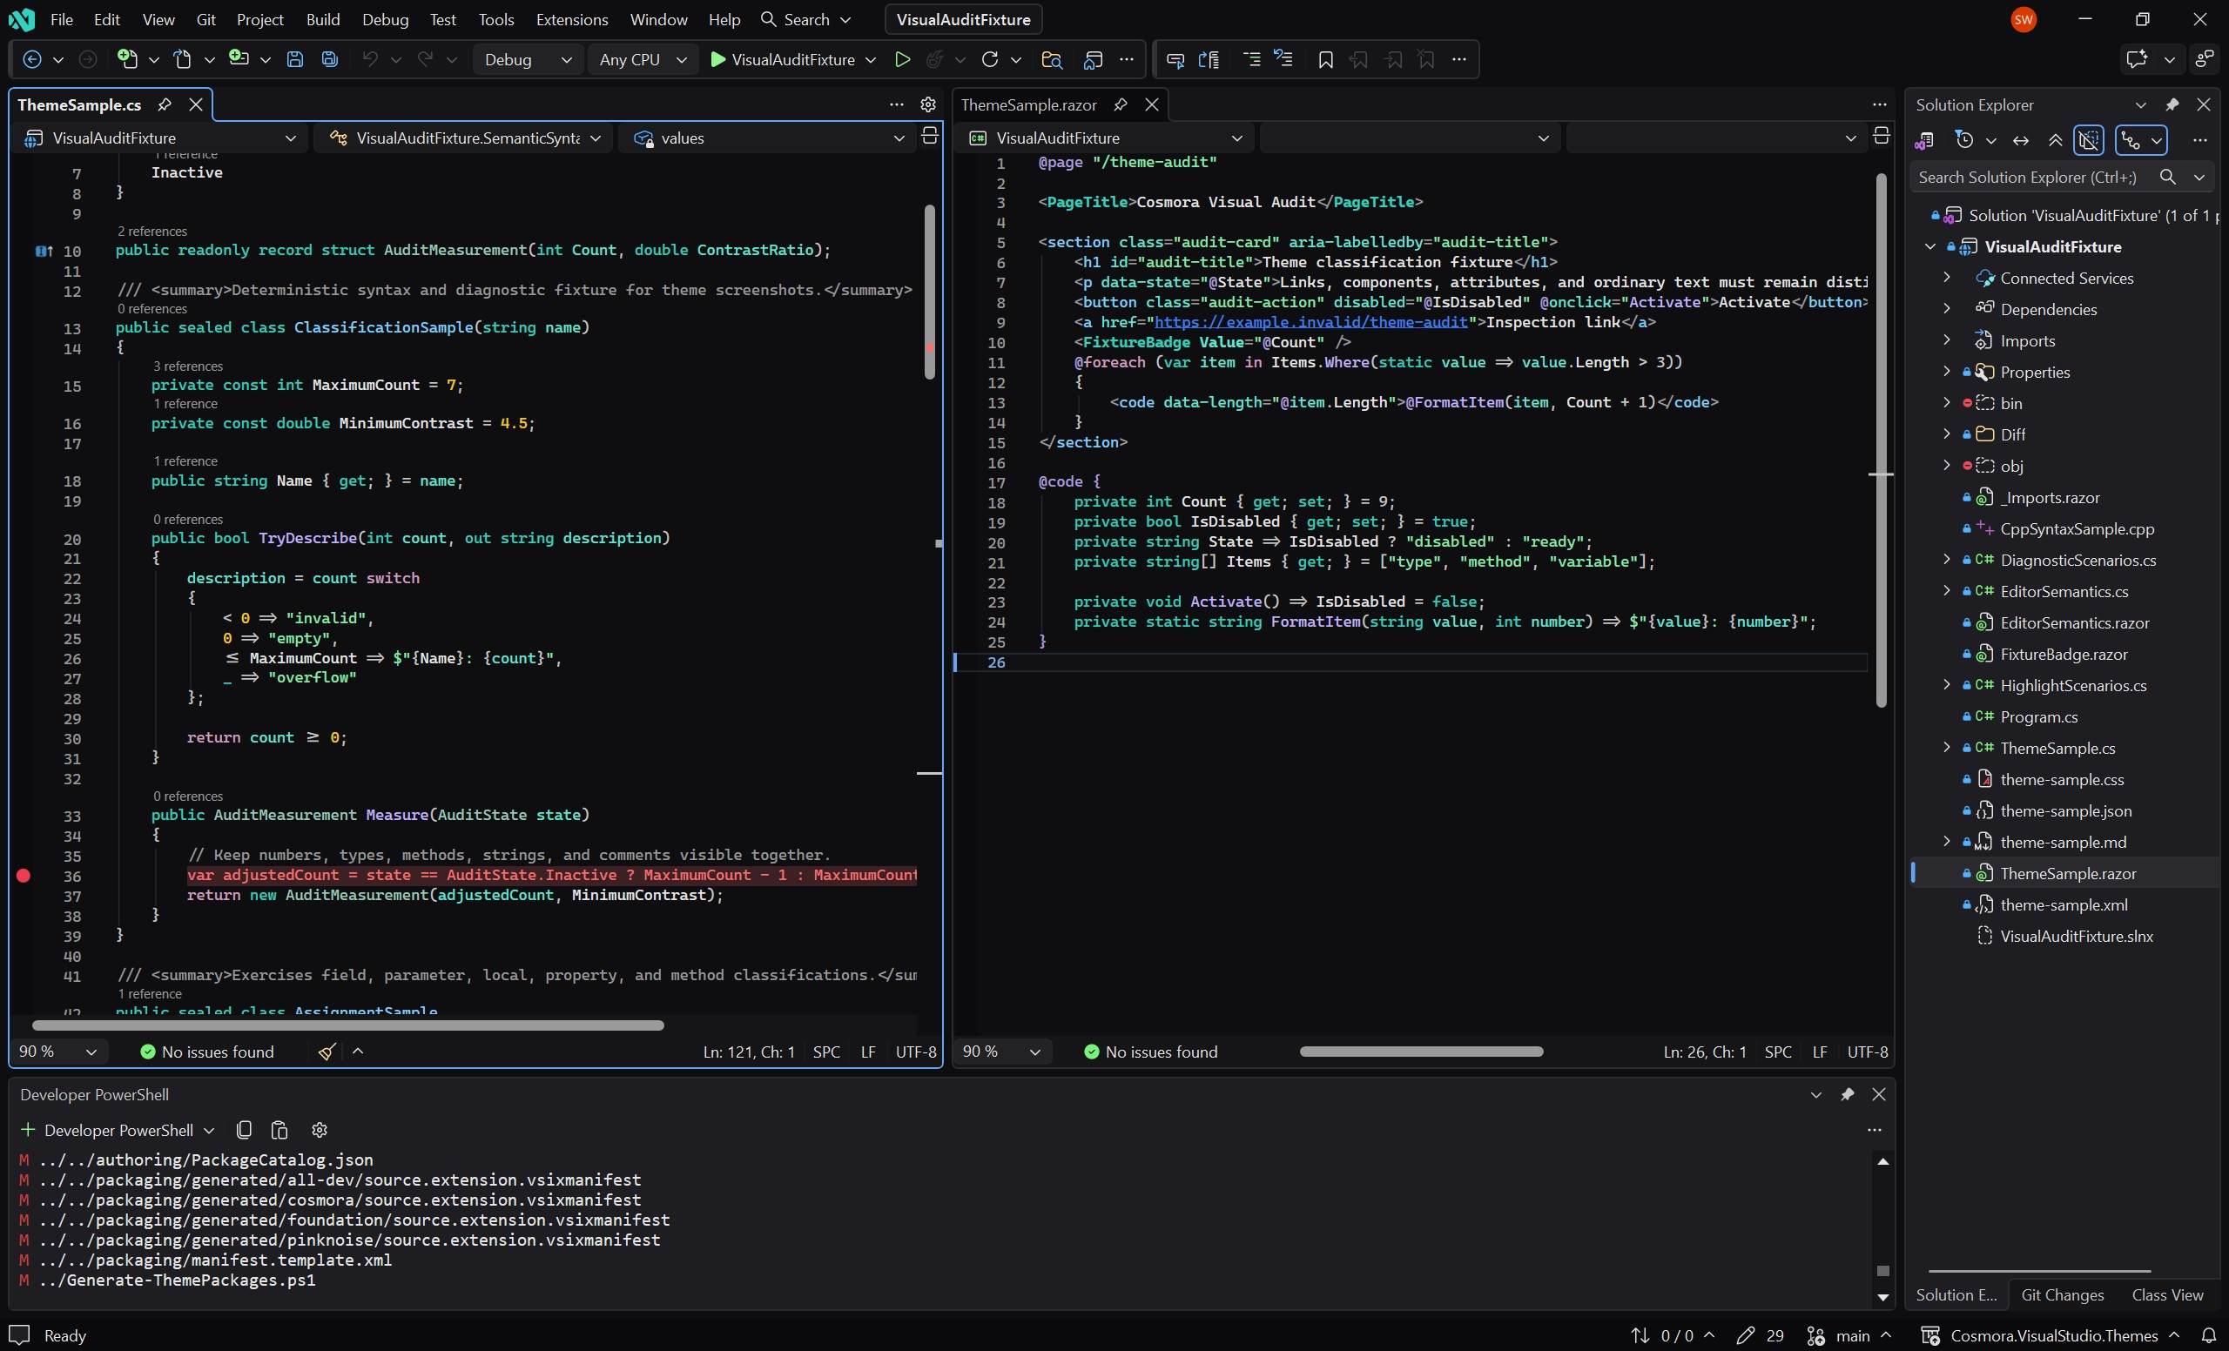The image size is (2229, 1351).
Task: Click Collapse All in Solution Explorer
Action: tap(2056, 140)
